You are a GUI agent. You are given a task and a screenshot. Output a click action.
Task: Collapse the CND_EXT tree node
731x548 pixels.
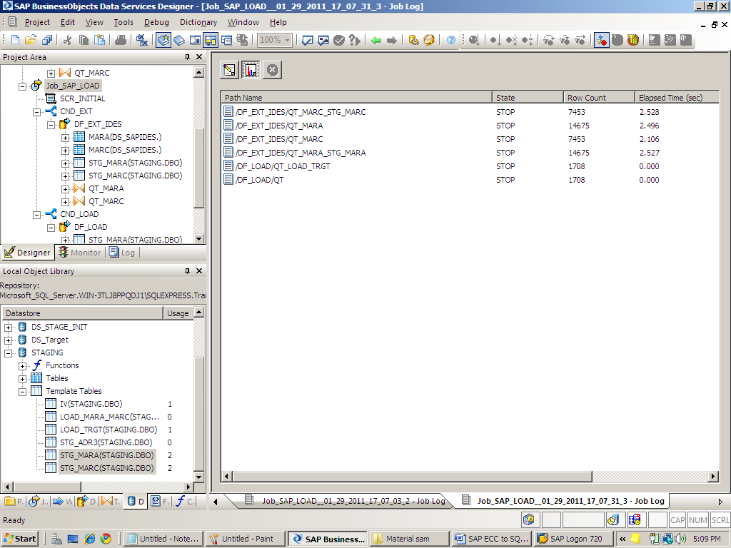[37, 112]
